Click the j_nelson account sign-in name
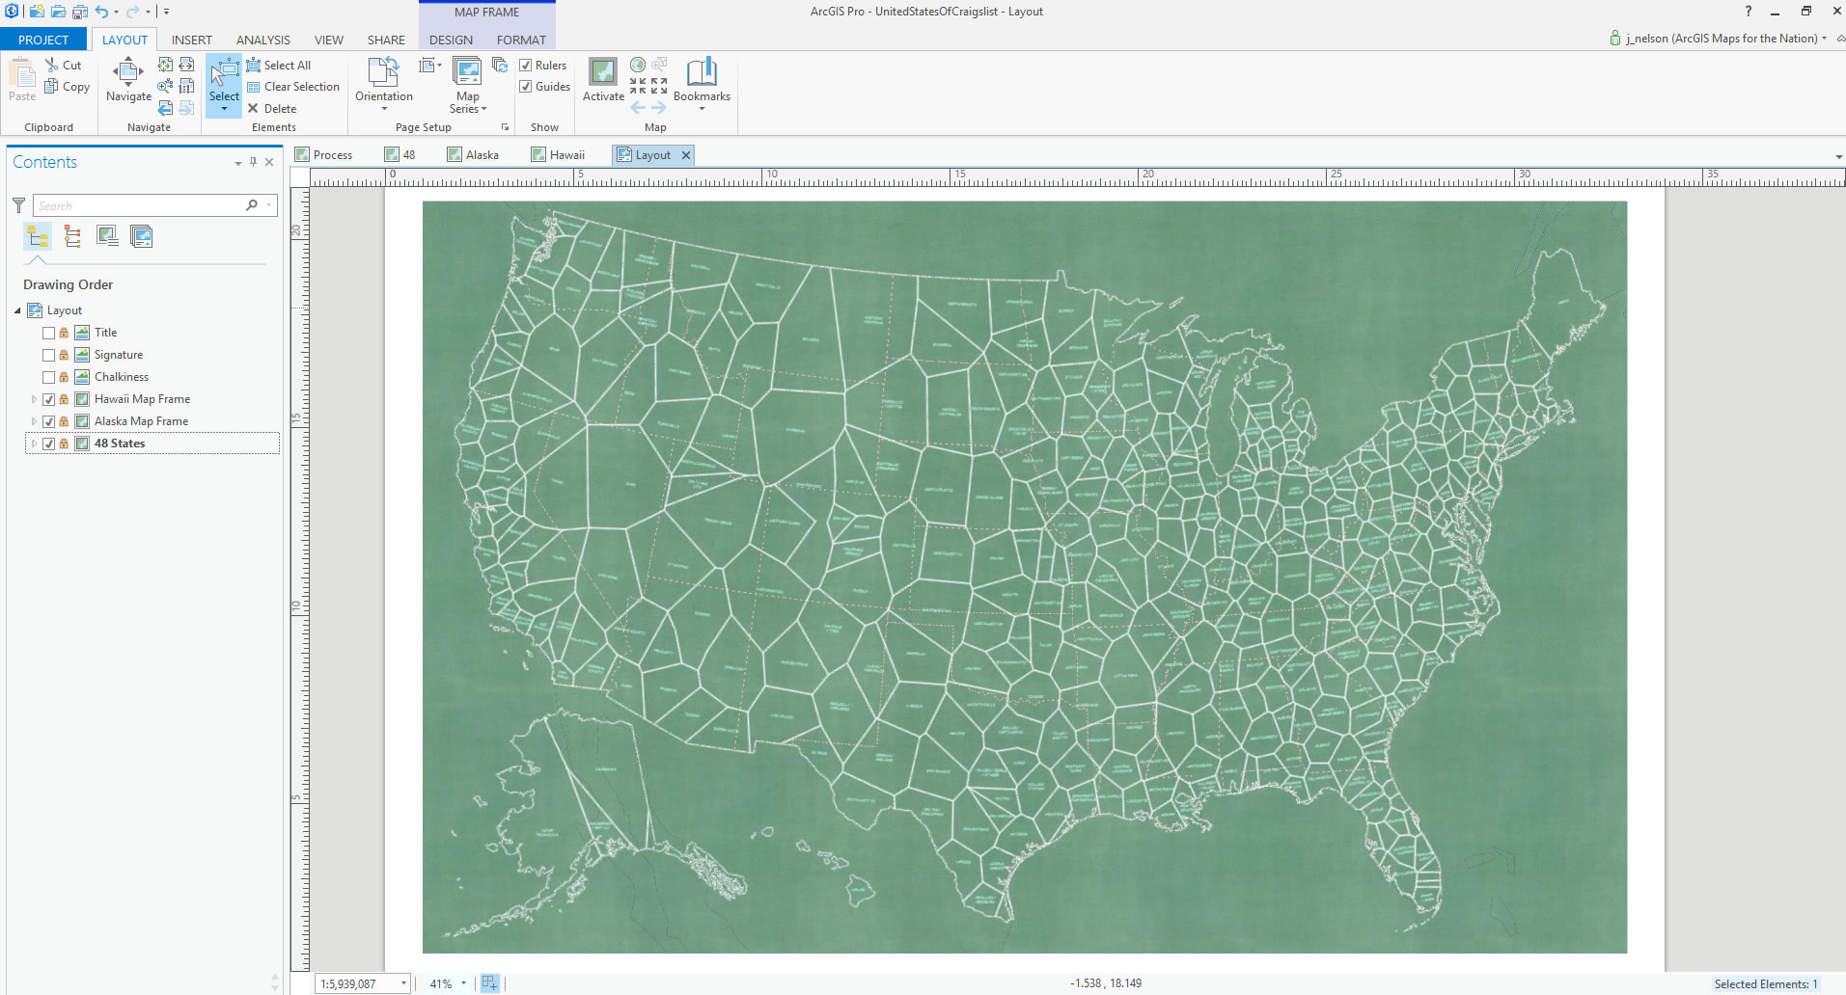The height and width of the screenshot is (995, 1846). (x=1721, y=39)
